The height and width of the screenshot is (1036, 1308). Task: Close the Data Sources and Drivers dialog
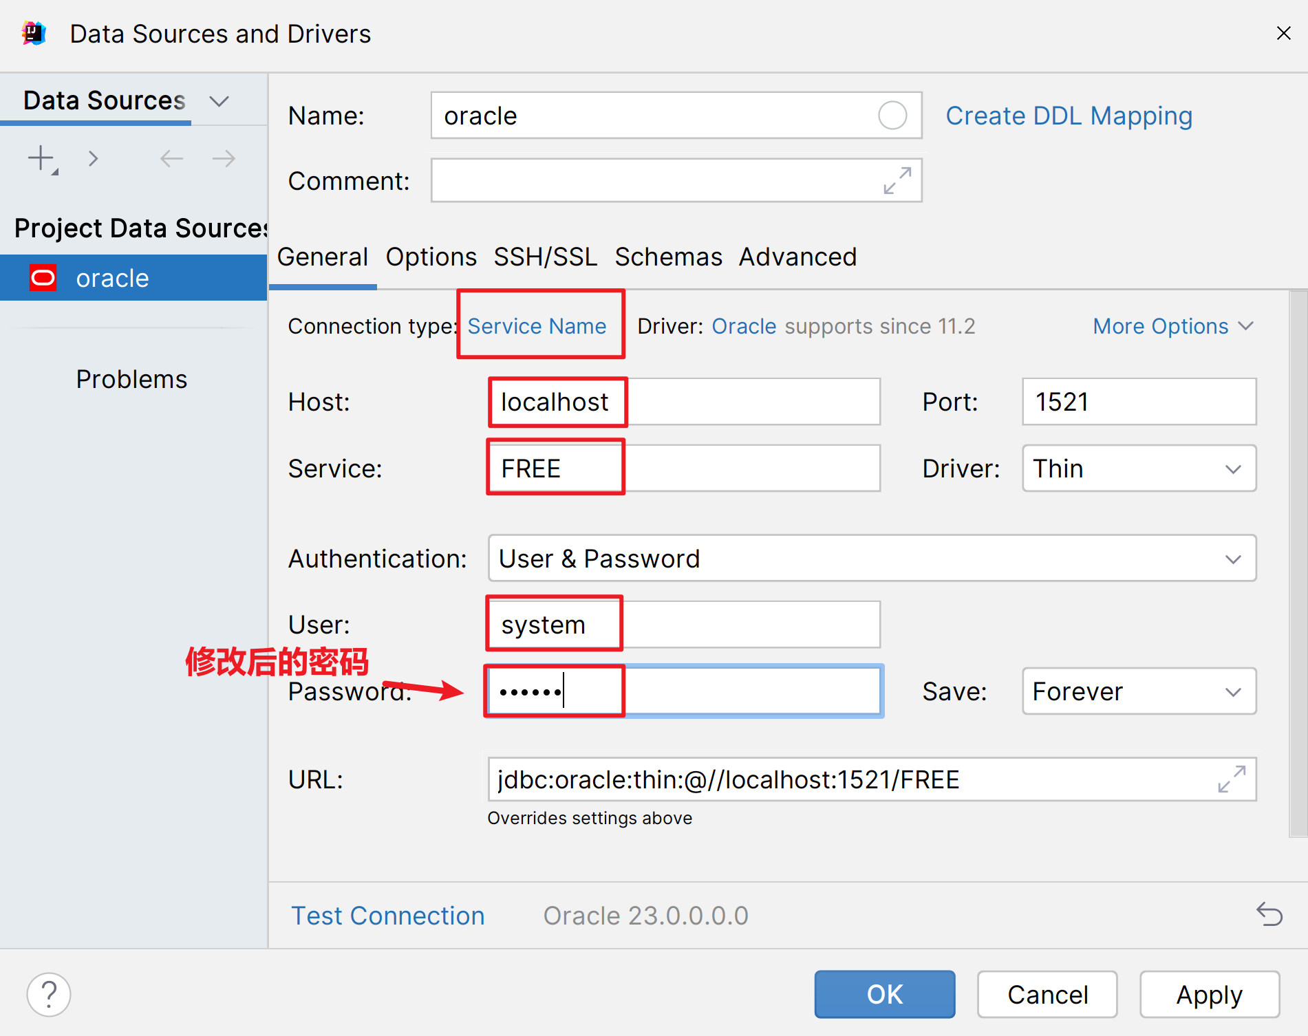[x=1283, y=33]
